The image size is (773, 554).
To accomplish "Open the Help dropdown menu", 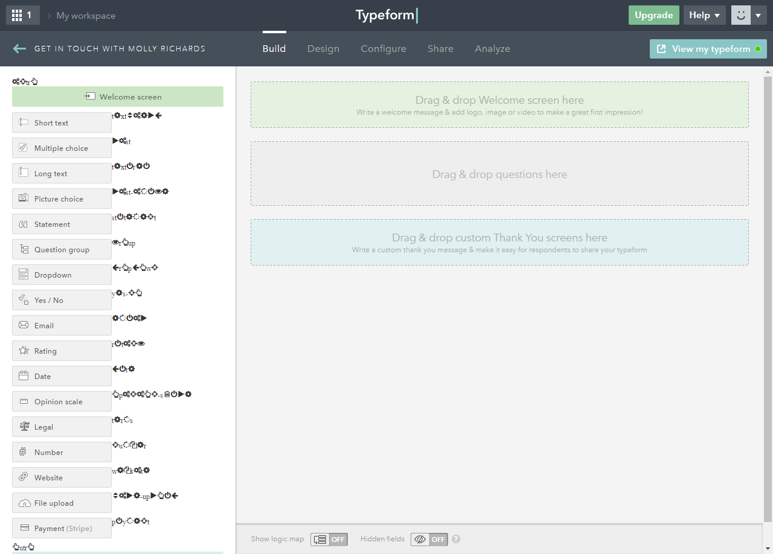I will coord(705,15).
